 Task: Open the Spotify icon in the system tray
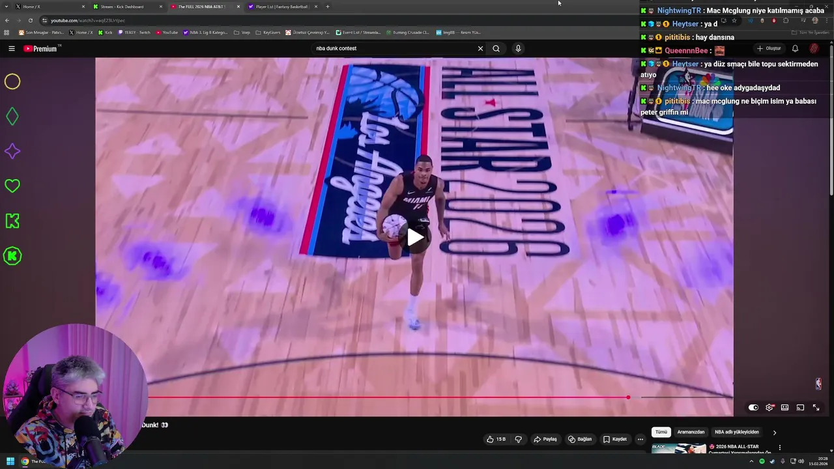pos(762,461)
